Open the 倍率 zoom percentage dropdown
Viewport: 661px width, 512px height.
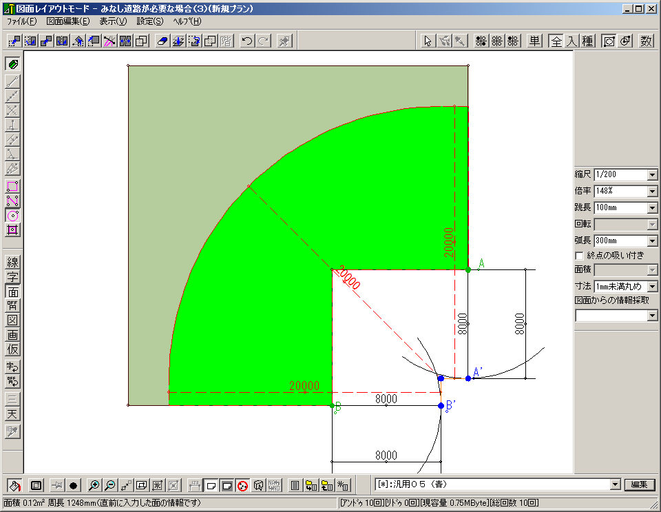[x=652, y=192]
